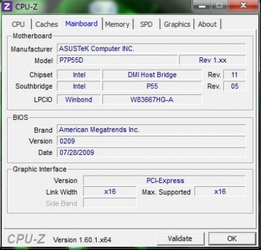The width and height of the screenshot is (261, 250).
Task: Click the Winbond LPCIO vendor field
Action: [79, 100]
